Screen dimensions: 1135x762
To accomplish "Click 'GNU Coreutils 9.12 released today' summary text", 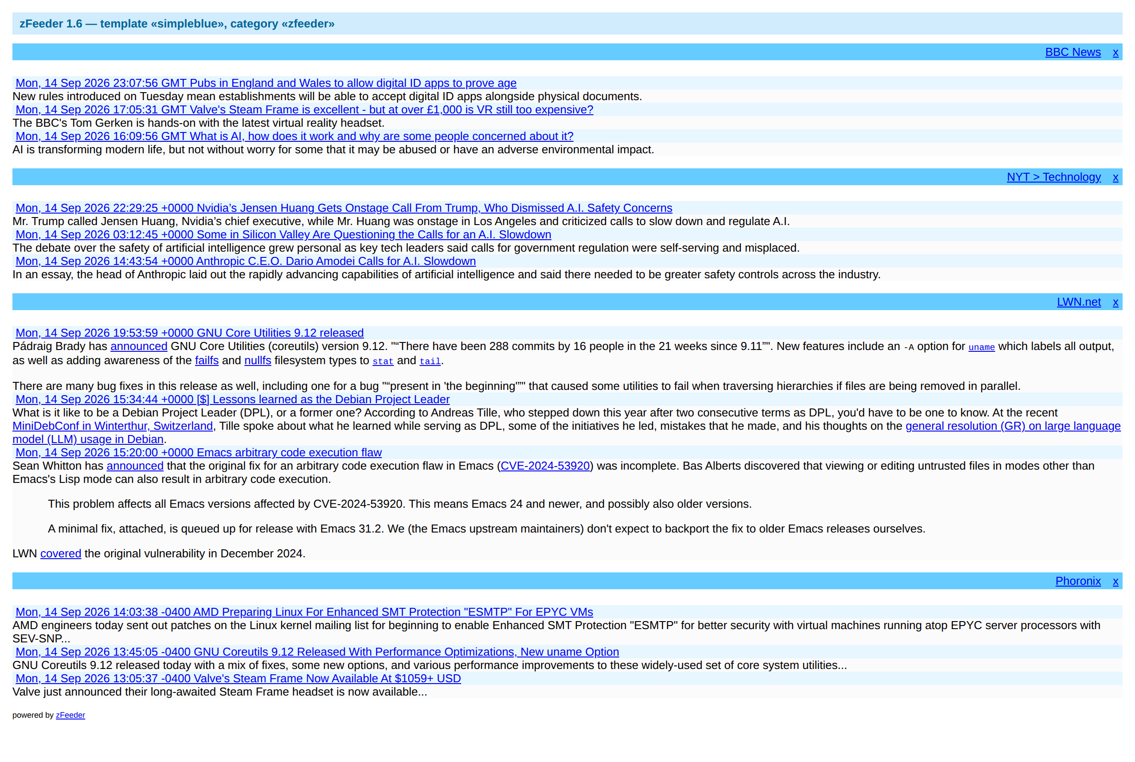I will pos(430,666).
